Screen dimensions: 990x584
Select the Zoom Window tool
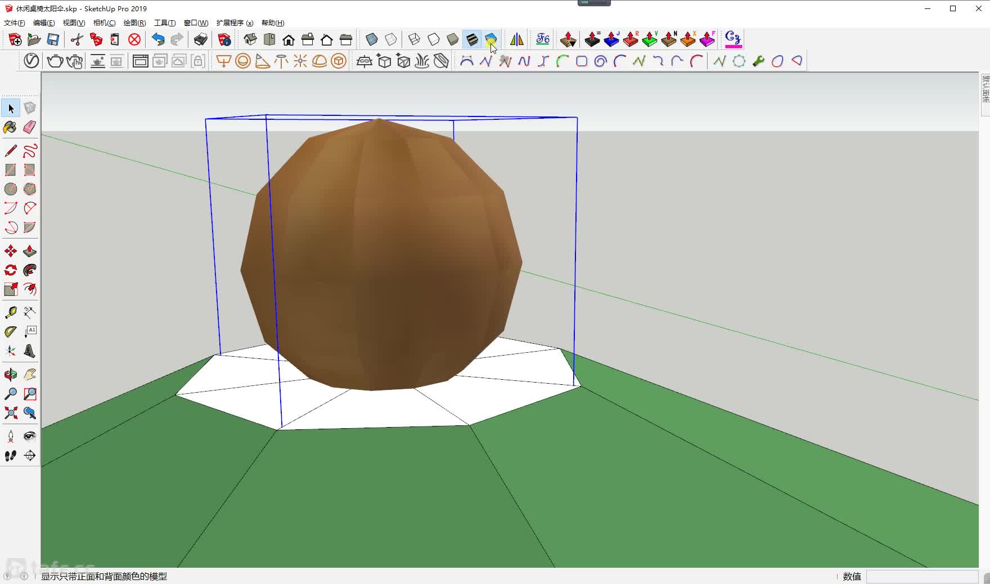pyautogui.click(x=30, y=394)
